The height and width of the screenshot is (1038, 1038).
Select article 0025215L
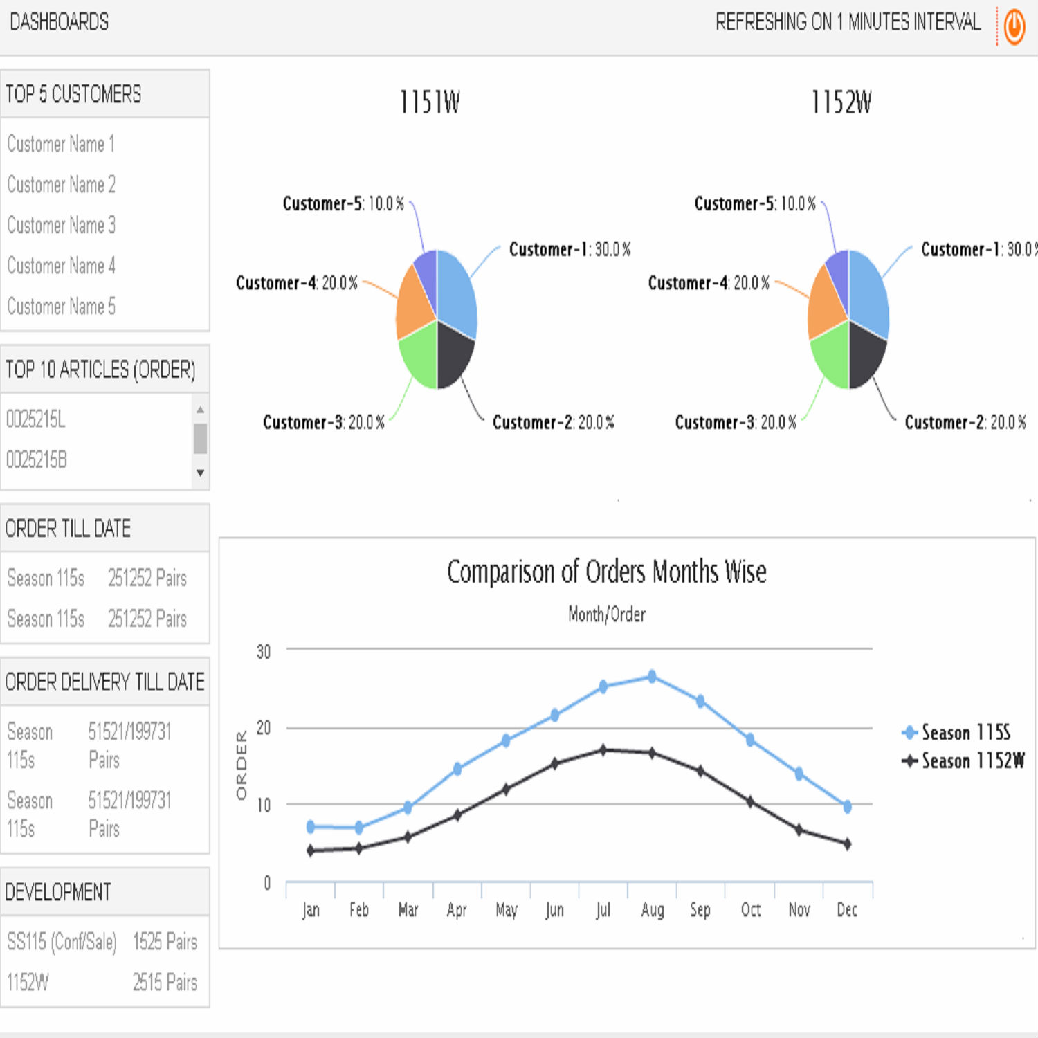point(36,419)
